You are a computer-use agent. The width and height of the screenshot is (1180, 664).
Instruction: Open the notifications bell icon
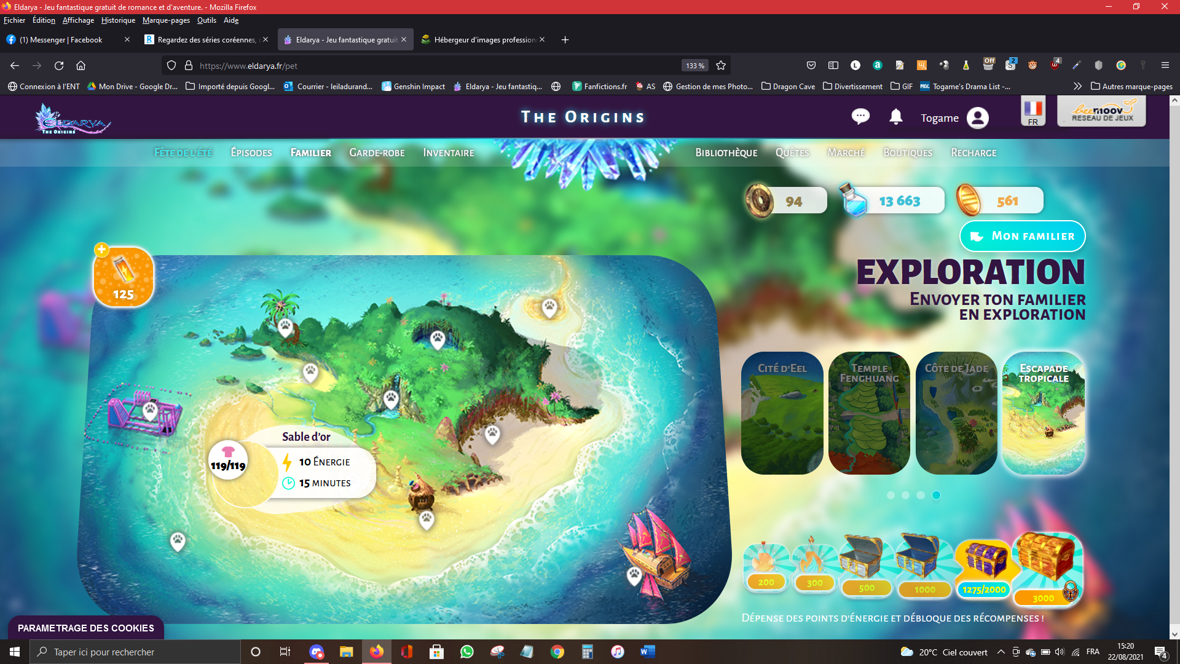896,117
